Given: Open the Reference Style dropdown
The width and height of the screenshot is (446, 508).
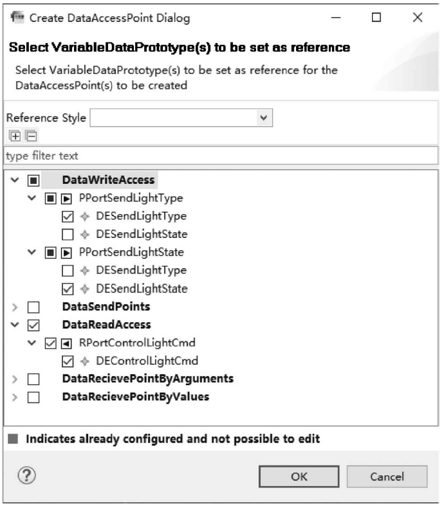Looking at the screenshot, I should (x=181, y=118).
